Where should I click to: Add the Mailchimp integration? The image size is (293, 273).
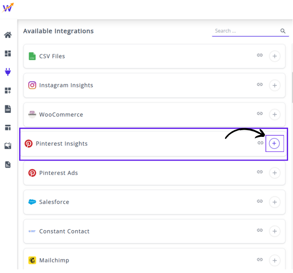coord(275,260)
